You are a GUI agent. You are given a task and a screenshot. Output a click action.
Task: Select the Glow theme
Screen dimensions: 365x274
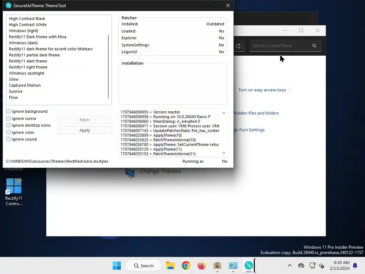point(14,79)
